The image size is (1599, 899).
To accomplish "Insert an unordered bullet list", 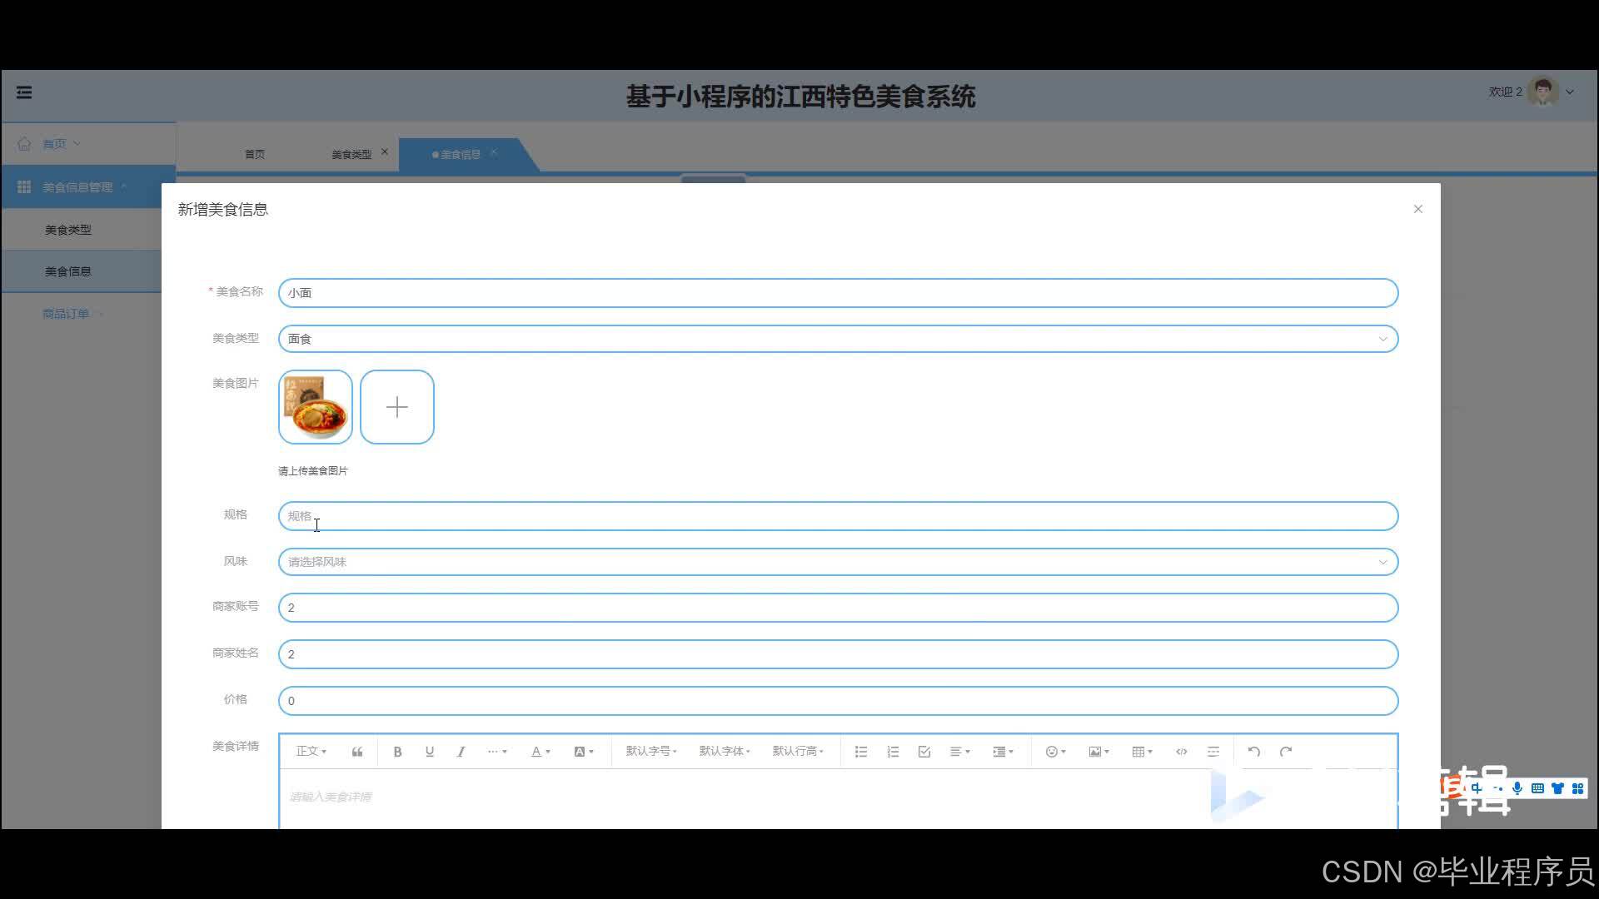I will 861,752.
